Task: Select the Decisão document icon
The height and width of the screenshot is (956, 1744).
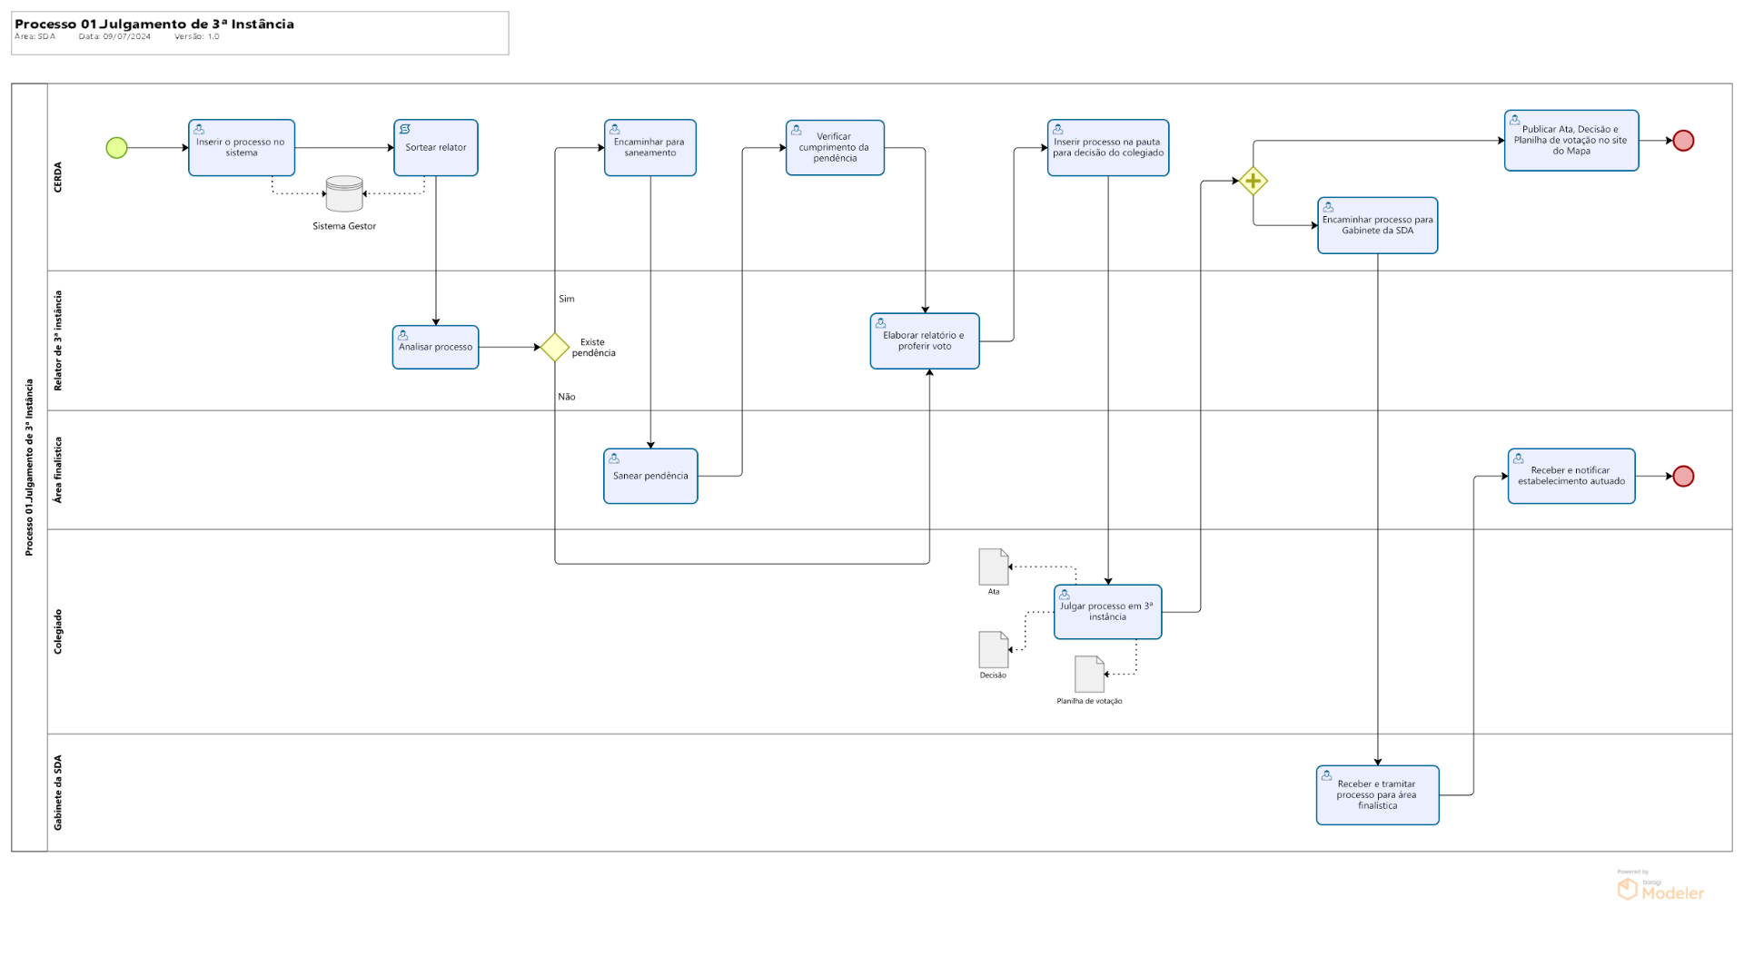Action: pos(994,650)
